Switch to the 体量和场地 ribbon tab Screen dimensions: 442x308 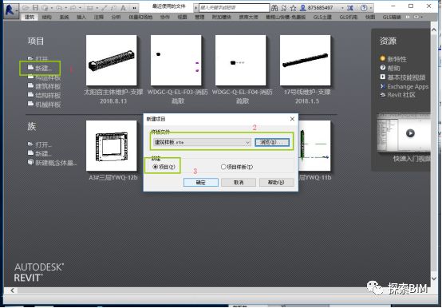pos(140,17)
